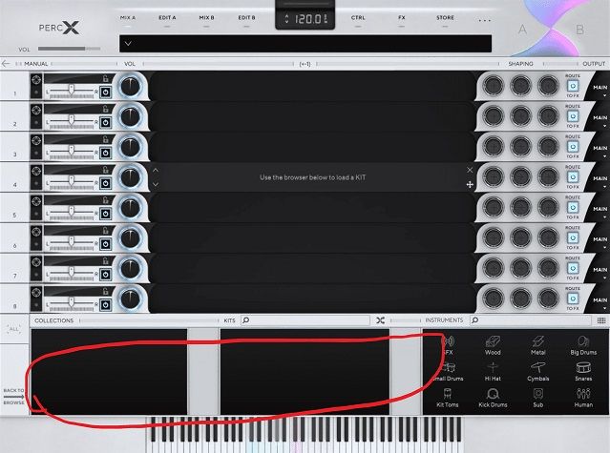Viewport: 610px width, 453px height.
Task: Click BACK TO BROWSE button
Action: pos(14,397)
